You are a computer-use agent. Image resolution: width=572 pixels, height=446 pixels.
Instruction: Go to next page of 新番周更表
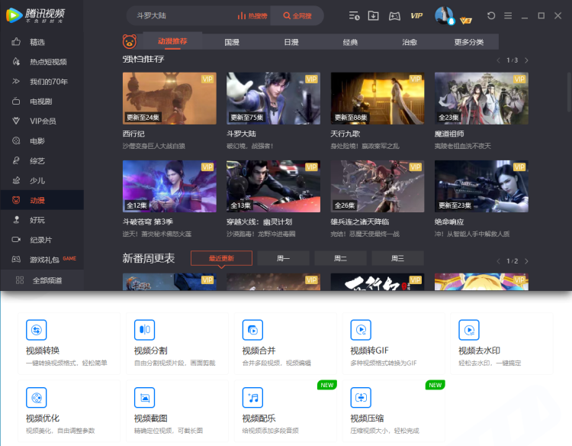tap(526, 261)
